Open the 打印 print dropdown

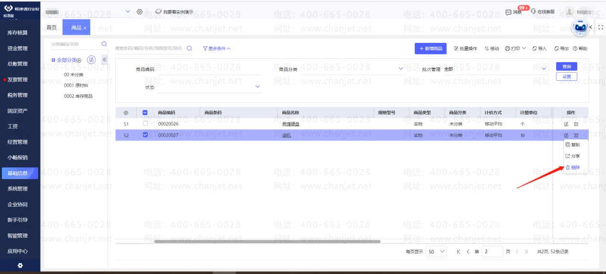point(515,49)
